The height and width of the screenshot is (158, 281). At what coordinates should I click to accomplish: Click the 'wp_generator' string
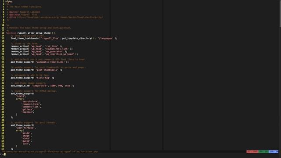click(x=54, y=51)
